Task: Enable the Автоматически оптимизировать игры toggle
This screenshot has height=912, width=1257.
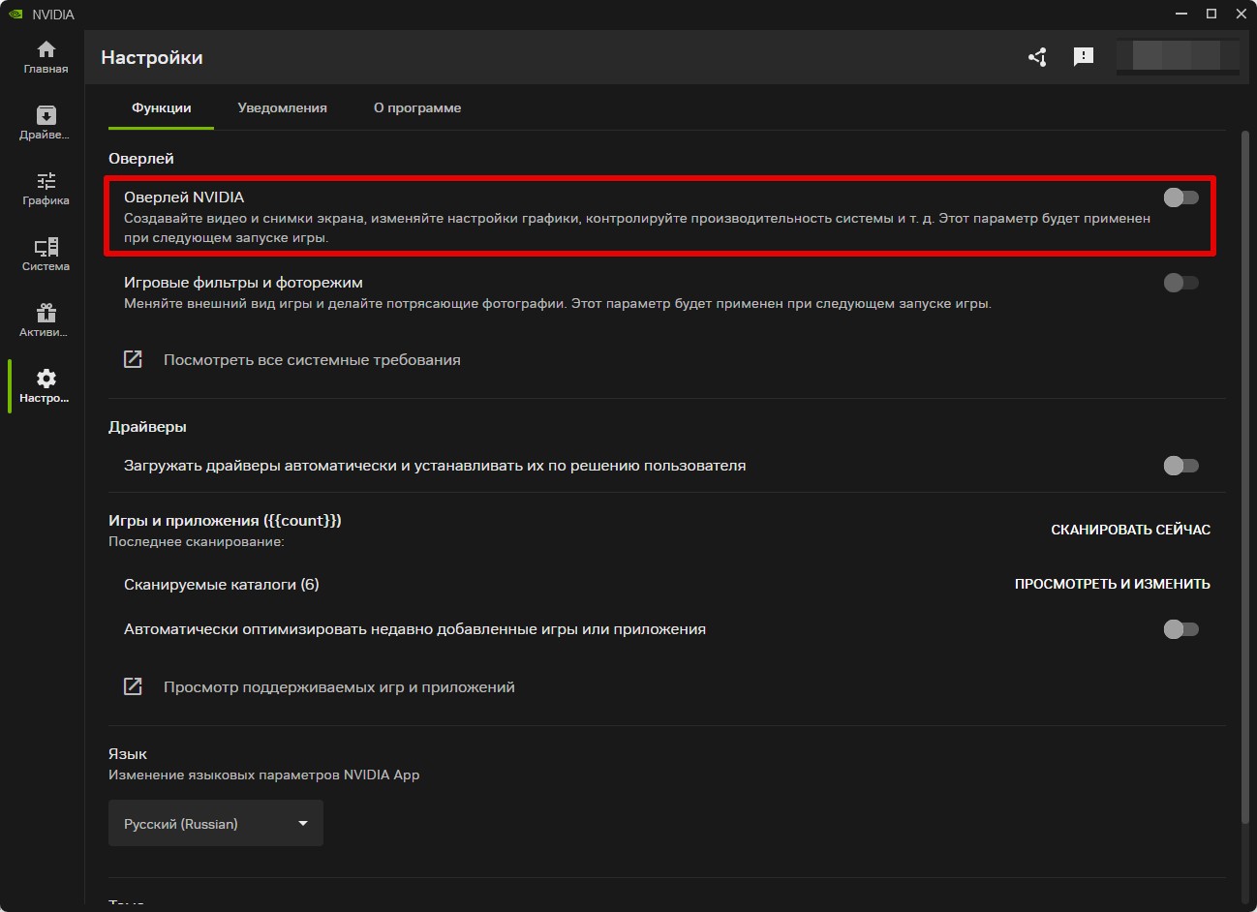Action: click(1180, 629)
